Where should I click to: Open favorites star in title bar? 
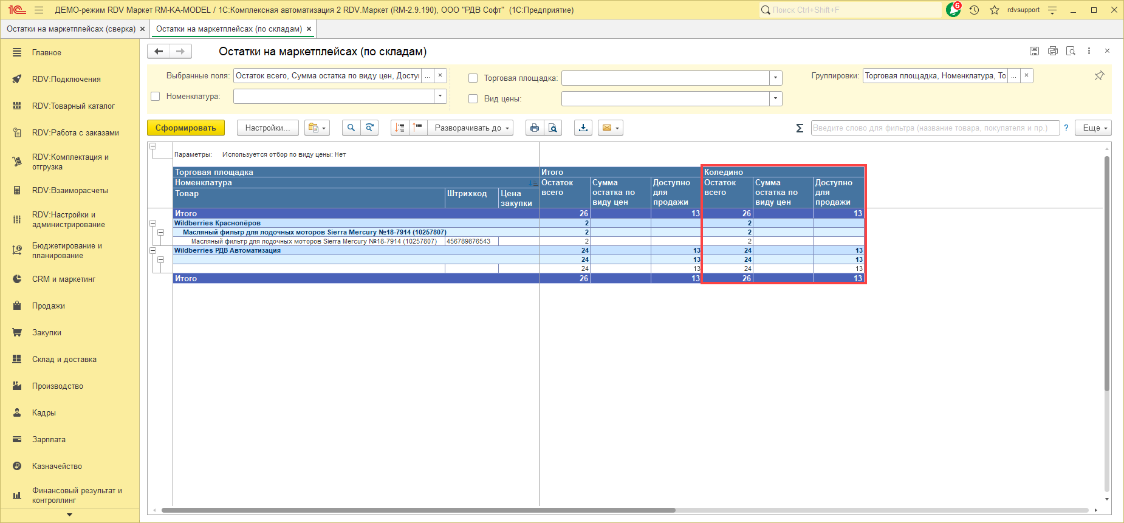[x=995, y=10]
